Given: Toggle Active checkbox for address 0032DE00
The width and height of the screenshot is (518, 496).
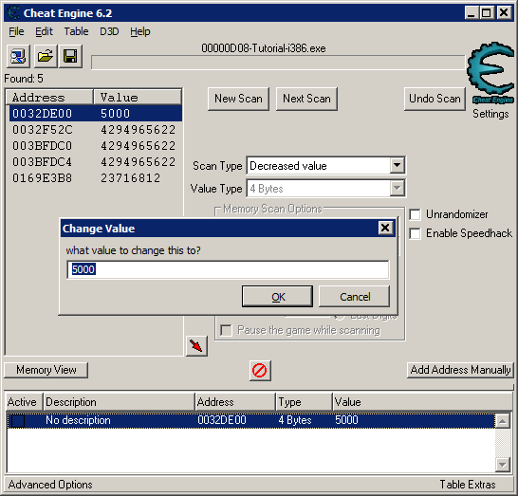Looking at the screenshot, I should pyautogui.click(x=18, y=420).
